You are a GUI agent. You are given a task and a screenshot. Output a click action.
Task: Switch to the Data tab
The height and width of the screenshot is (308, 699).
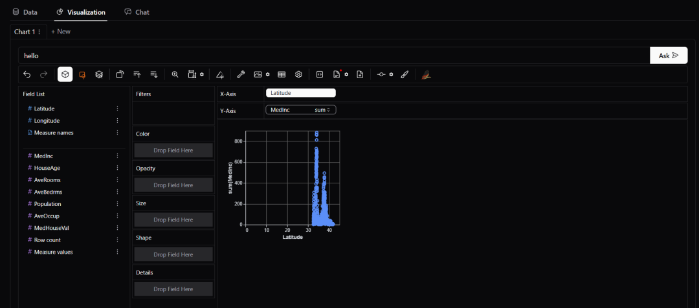point(25,12)
